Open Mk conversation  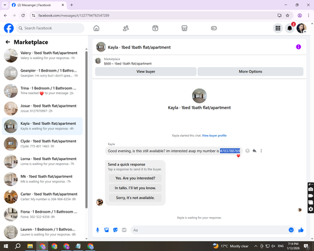(x=42, y=179)
